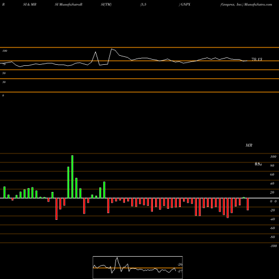Screen dimensions: 279x279
Task: Click the 'SI & MR' header text
Action: (x=30, y=4)
